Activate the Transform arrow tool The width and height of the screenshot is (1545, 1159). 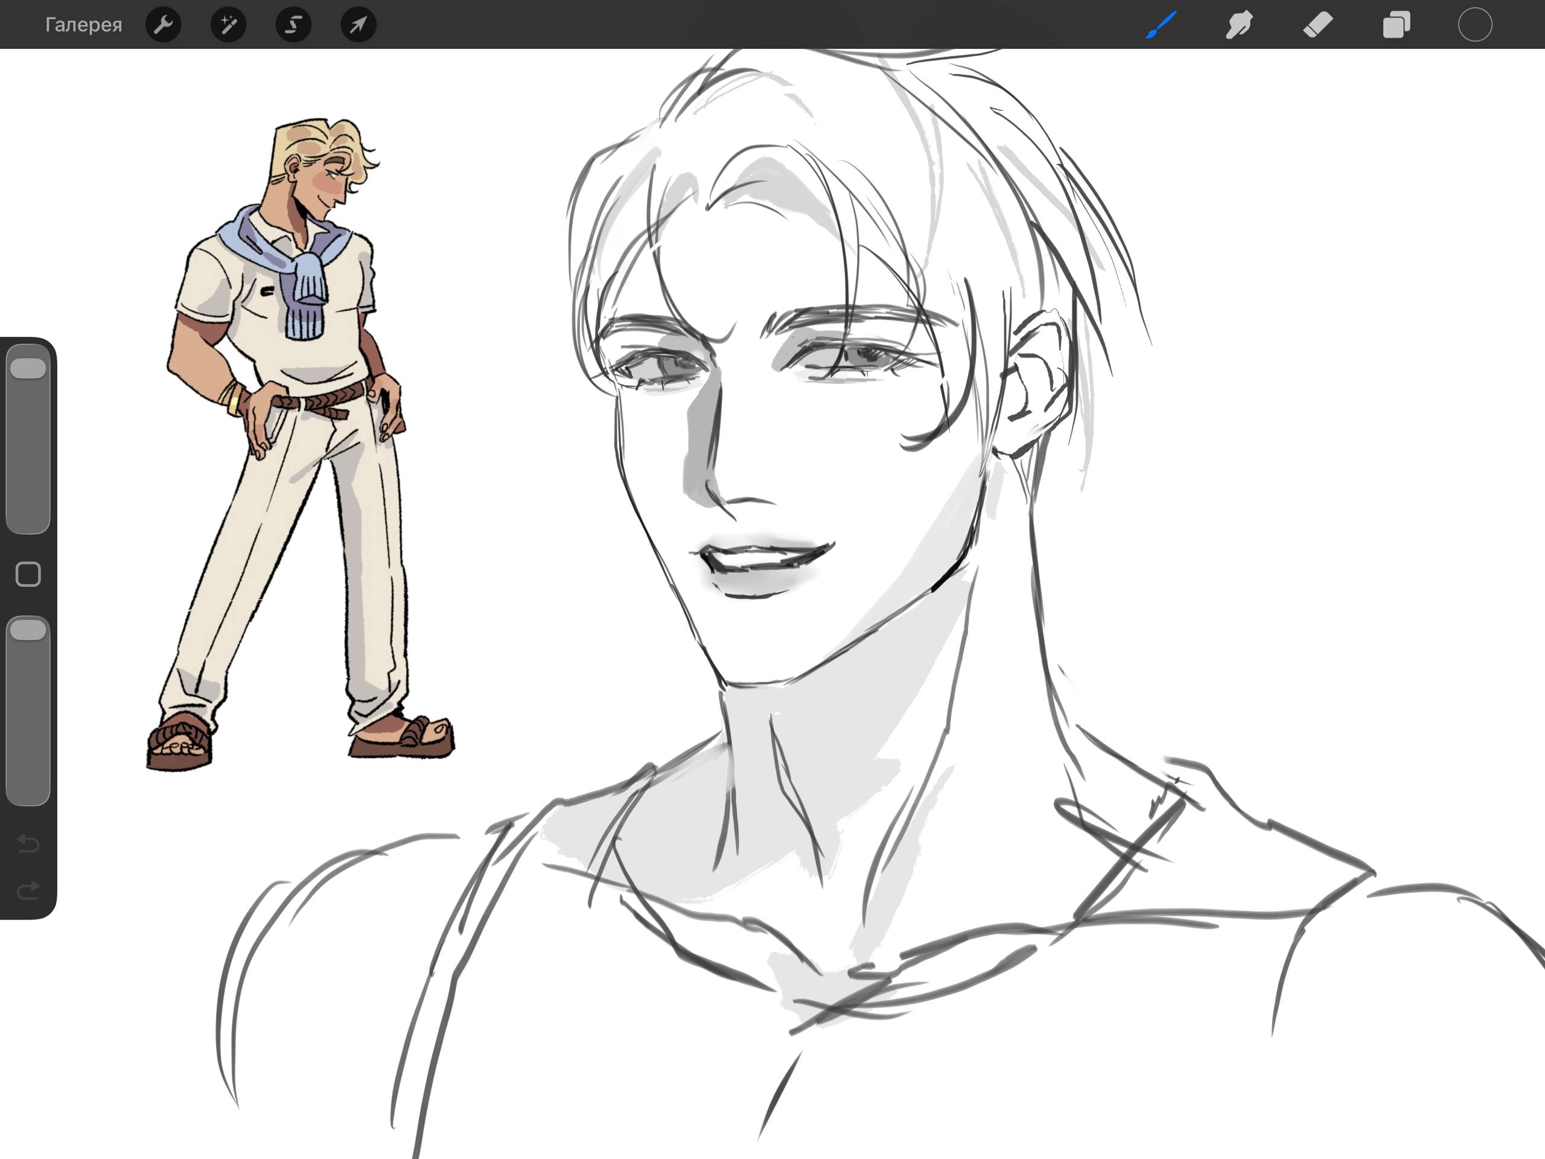tap(358, 25)
